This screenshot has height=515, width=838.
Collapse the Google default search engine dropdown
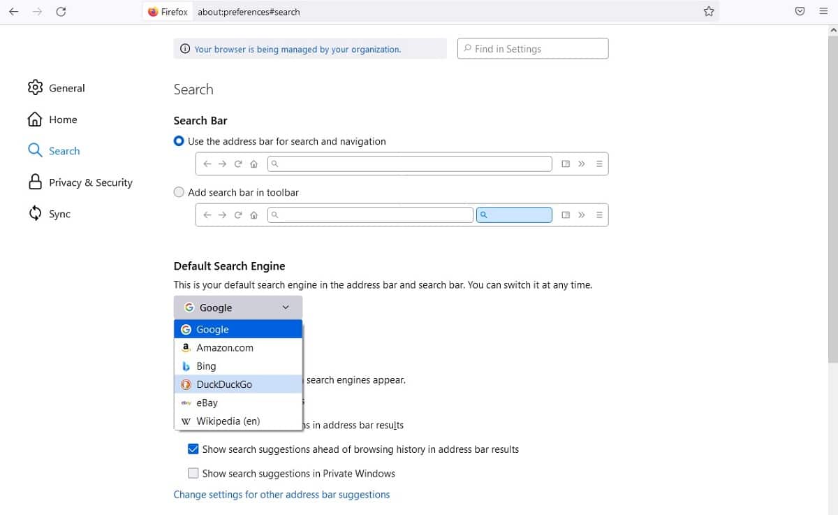[x=238, y=307]
